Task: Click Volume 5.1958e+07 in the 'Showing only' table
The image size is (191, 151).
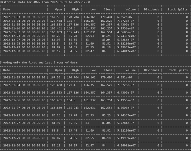Action: point(126,100)
